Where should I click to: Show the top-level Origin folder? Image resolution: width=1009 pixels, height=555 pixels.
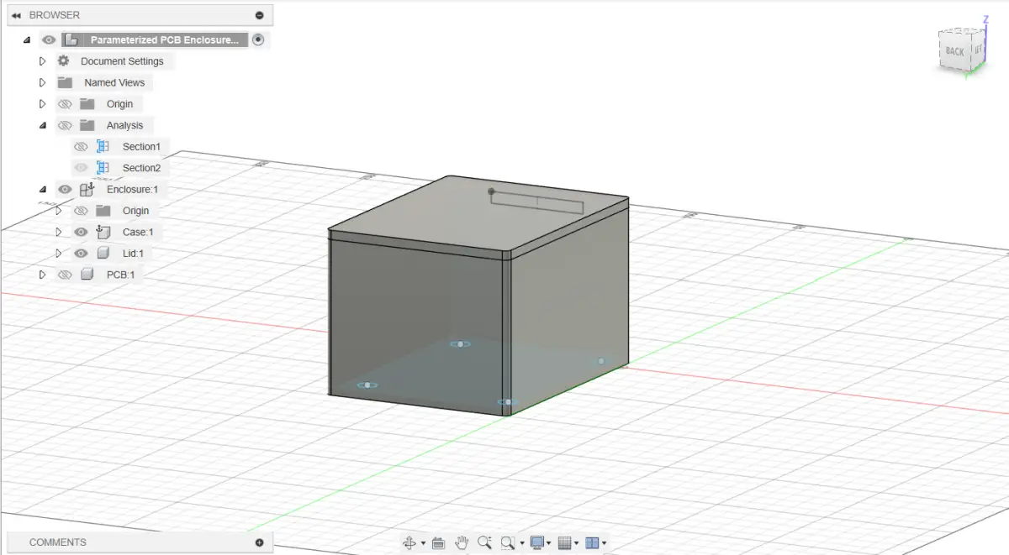tap(65, 104)
